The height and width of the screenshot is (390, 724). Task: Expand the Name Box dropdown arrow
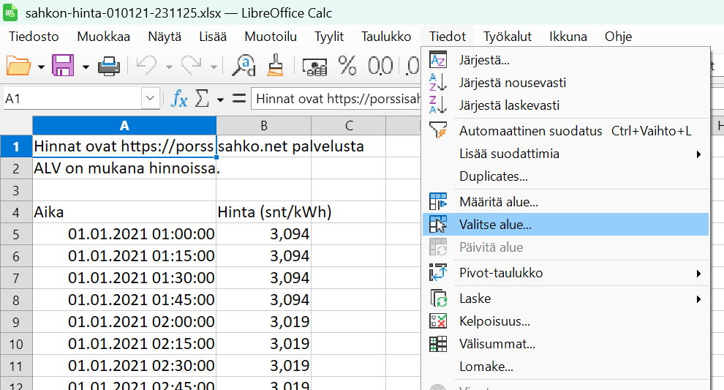coord(151,99)
